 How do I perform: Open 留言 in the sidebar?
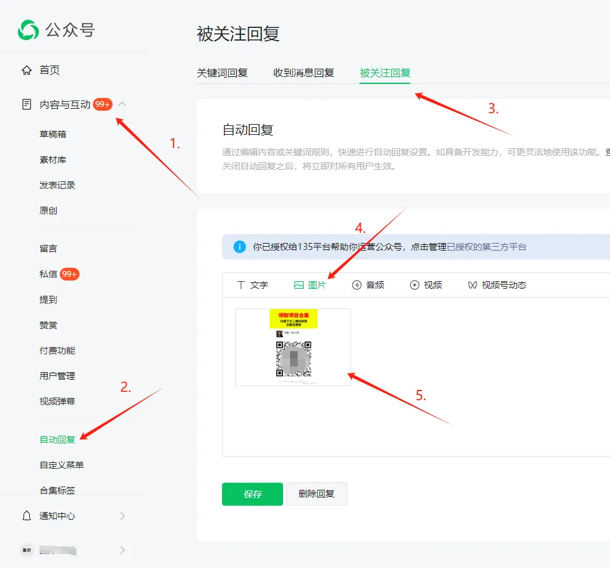tap(48, 249)
